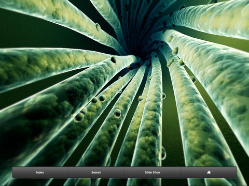Go to home screen using house glyph
The image size is (249, 186).
click(x=209, y=173)
